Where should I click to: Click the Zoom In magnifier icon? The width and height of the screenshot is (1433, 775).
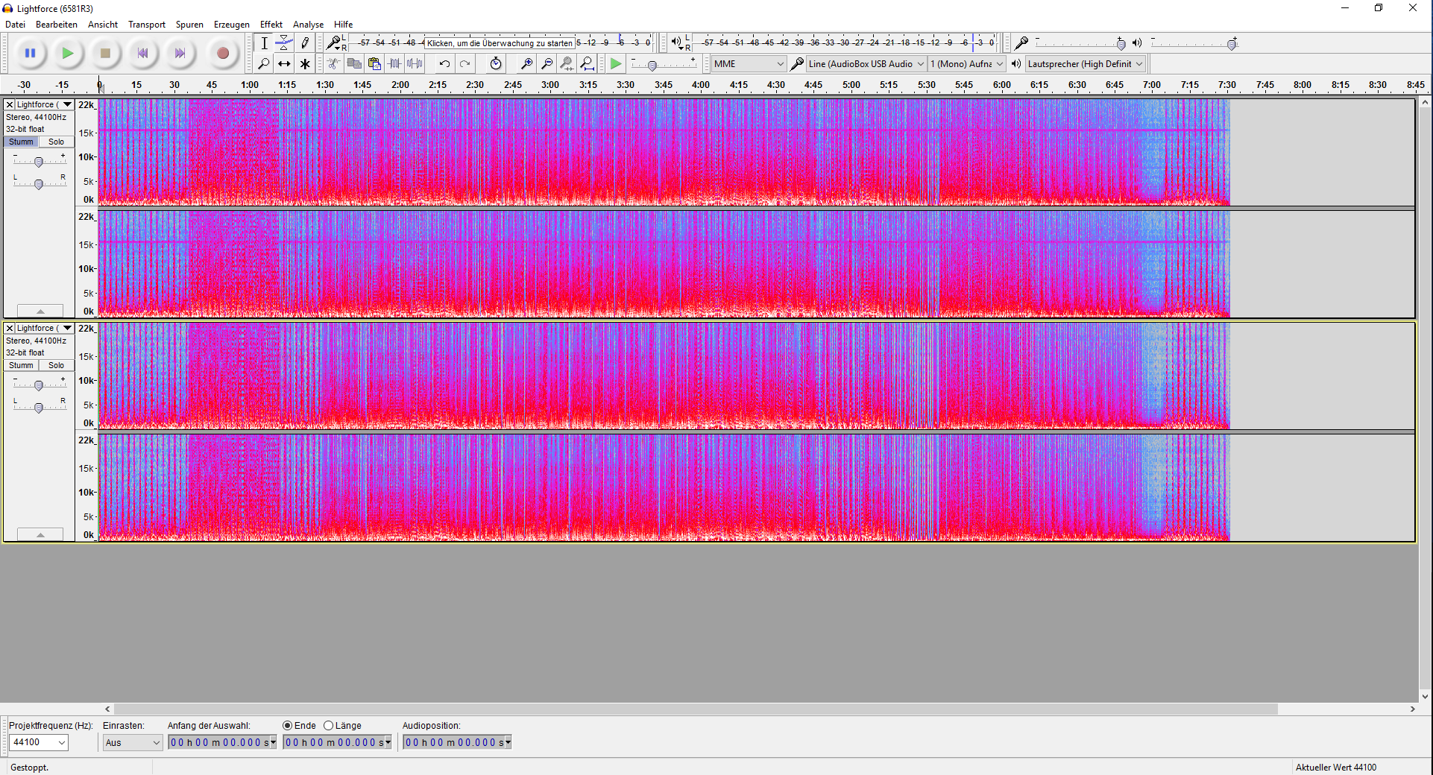pos(526,64)
